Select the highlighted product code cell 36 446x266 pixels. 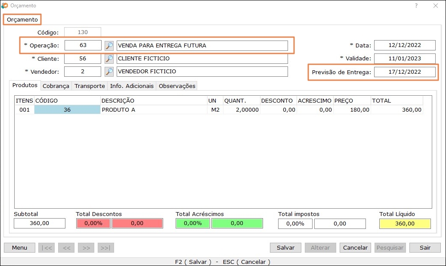point(68,110)
